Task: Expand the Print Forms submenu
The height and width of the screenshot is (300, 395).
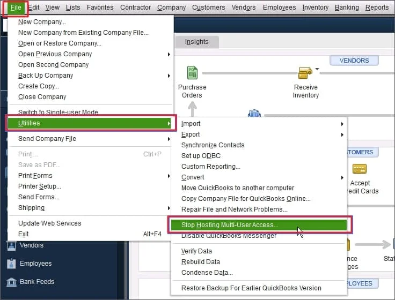Action: 169,176
